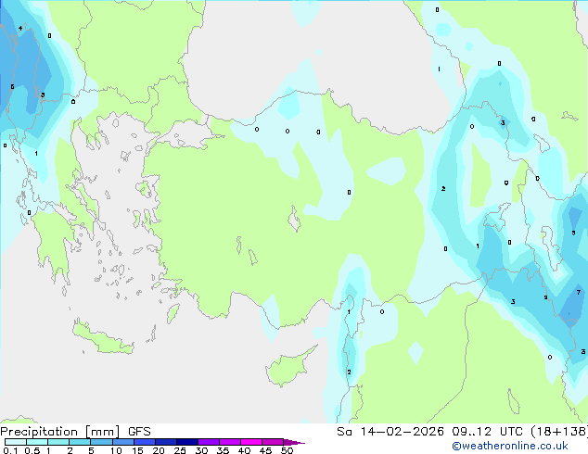
Task: Pick the 1–2 legend color swatch
Action: click(x=58, y=442)
